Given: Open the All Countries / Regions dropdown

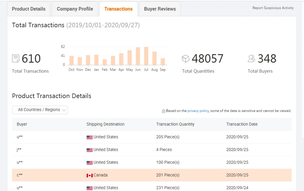Looking at the screenshot, I should [40, 110].
